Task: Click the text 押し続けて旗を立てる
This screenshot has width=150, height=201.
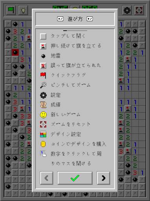Action: click(76, 46)
